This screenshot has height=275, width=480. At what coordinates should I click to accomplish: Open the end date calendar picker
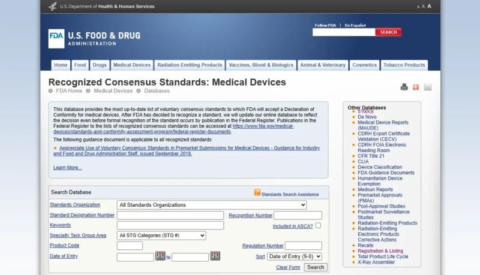tap(215, 256)
